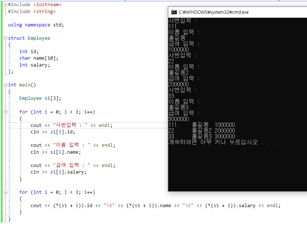Click console value '1000000' input line

(178, 50)
